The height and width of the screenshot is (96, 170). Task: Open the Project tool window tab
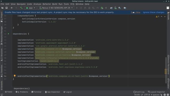2,17
